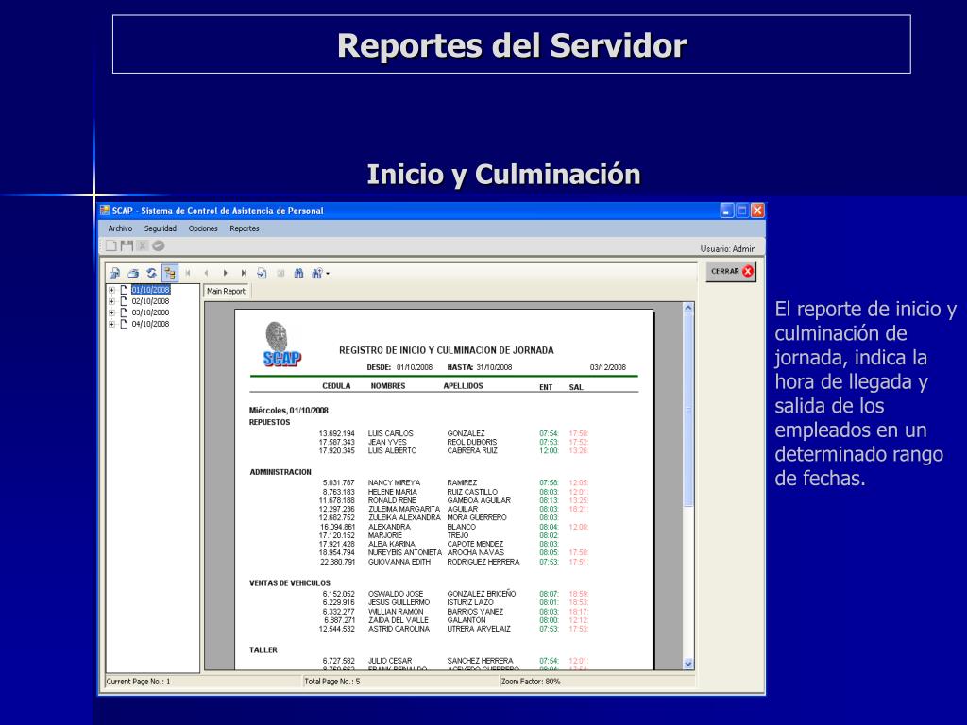Click the CERRAR button

pos(732,271)
